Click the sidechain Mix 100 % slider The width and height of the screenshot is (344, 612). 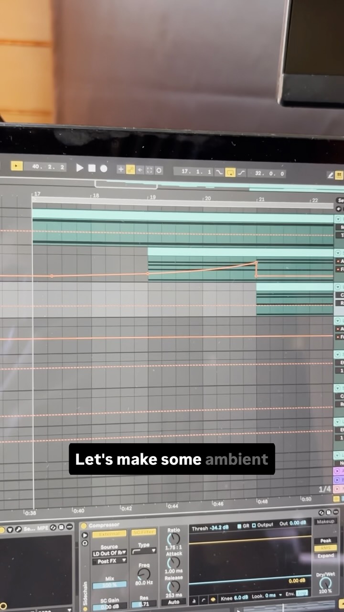(x=109, y=585)
